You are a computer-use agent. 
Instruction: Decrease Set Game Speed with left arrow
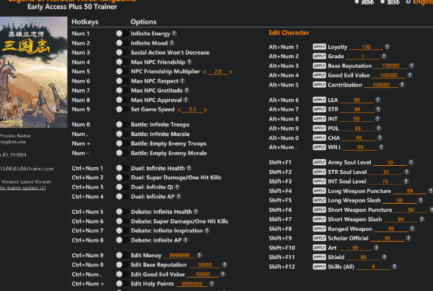(180, 110)
